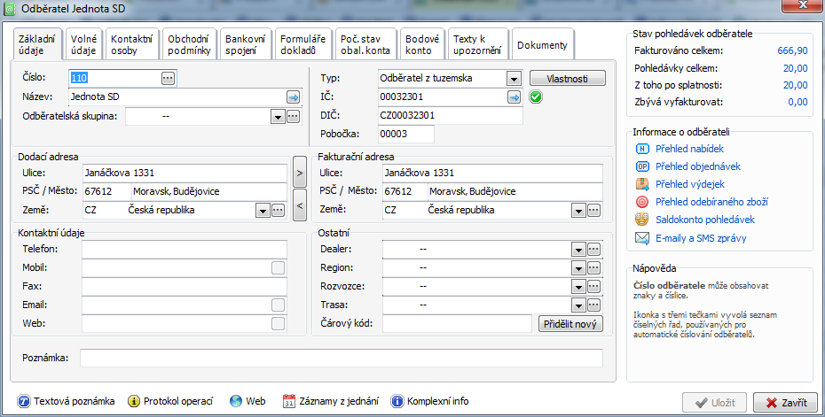This screenshot has width=825, height=417.
Task: Click Saldokonto pohledávek coin icon
Action: point(642,220)
